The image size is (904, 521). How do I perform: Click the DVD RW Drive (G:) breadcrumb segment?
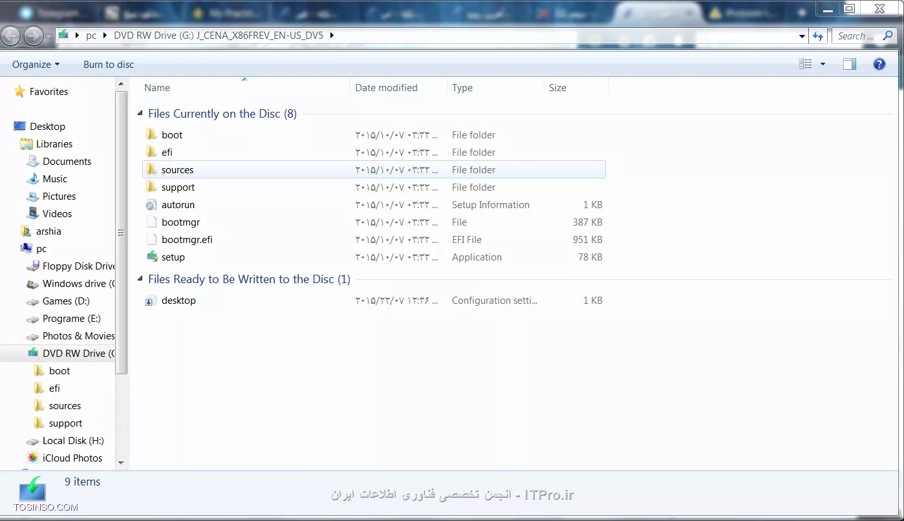(x=218, y=36)
